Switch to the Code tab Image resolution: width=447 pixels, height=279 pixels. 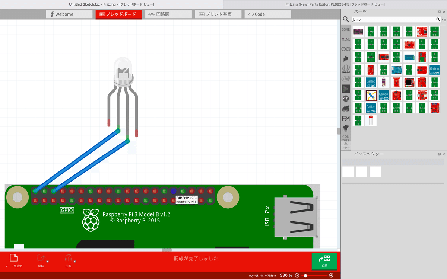tap(267, 14)
